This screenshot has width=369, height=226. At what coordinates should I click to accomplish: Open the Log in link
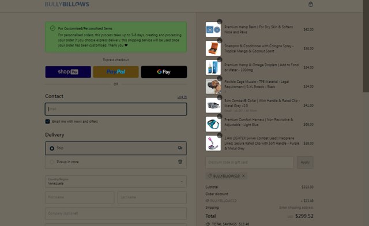[x=182, y=97]
